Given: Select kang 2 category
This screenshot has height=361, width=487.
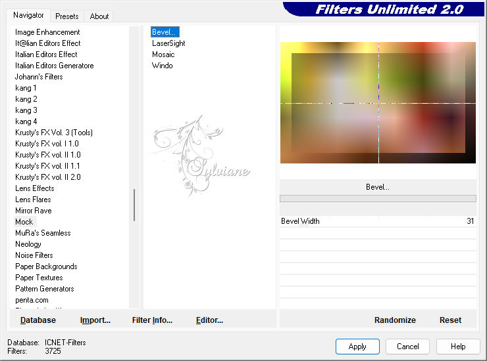Looking at the screenshot, I should click(26, 99).
